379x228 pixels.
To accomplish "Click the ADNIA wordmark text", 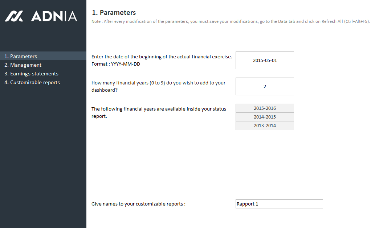I will (54, 16).
